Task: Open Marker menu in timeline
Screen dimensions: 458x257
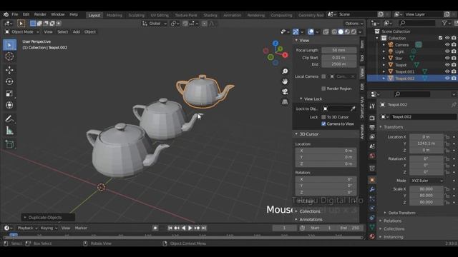Action: click(x=81, y=228)
